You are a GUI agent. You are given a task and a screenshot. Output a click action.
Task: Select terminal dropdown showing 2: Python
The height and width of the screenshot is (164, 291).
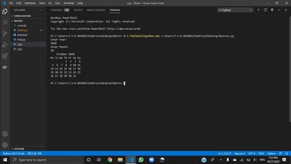[235, 10]
